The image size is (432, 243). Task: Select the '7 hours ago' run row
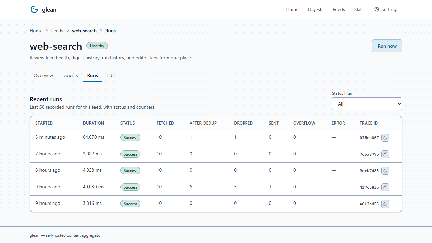click(x=216, y=154)
